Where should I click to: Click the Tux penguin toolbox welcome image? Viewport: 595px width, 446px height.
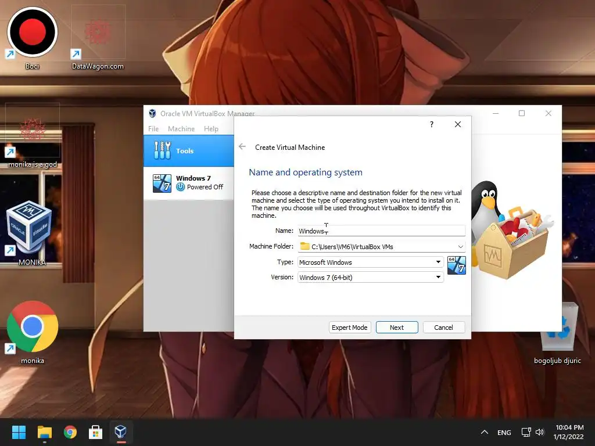pyautogui.click(x=512, y=230)
